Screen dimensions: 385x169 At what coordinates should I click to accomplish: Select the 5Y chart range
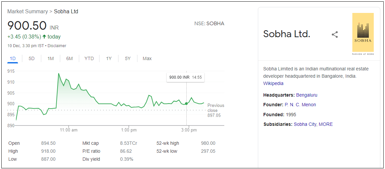point(128,58)
